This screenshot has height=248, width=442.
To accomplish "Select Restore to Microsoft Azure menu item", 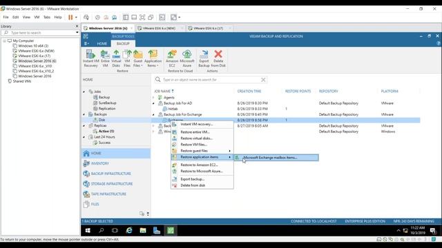I will 202,171.
